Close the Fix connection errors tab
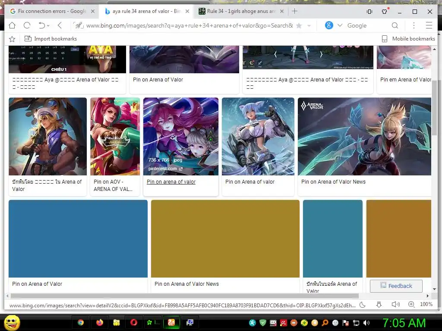Image resolution: width=442 pixels, height=331 pixels. click(93, 12)
